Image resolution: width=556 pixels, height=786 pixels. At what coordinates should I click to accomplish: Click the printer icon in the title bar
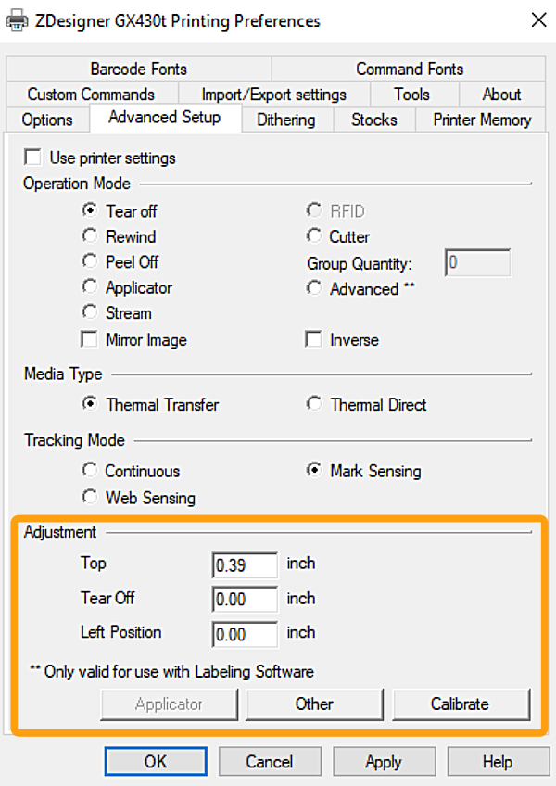(x=17, y=20)
